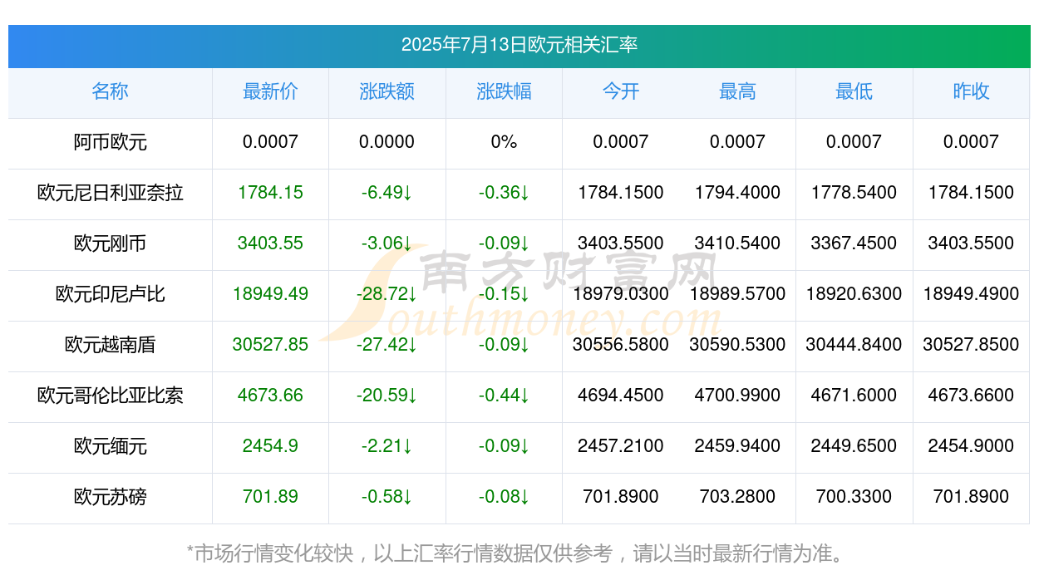Screen dimensions: 1039x580
Task: Click opening value 18979.0300
Action: 621,294
